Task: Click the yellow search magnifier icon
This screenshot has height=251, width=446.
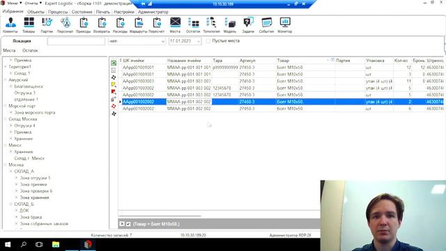Action: 114,84
